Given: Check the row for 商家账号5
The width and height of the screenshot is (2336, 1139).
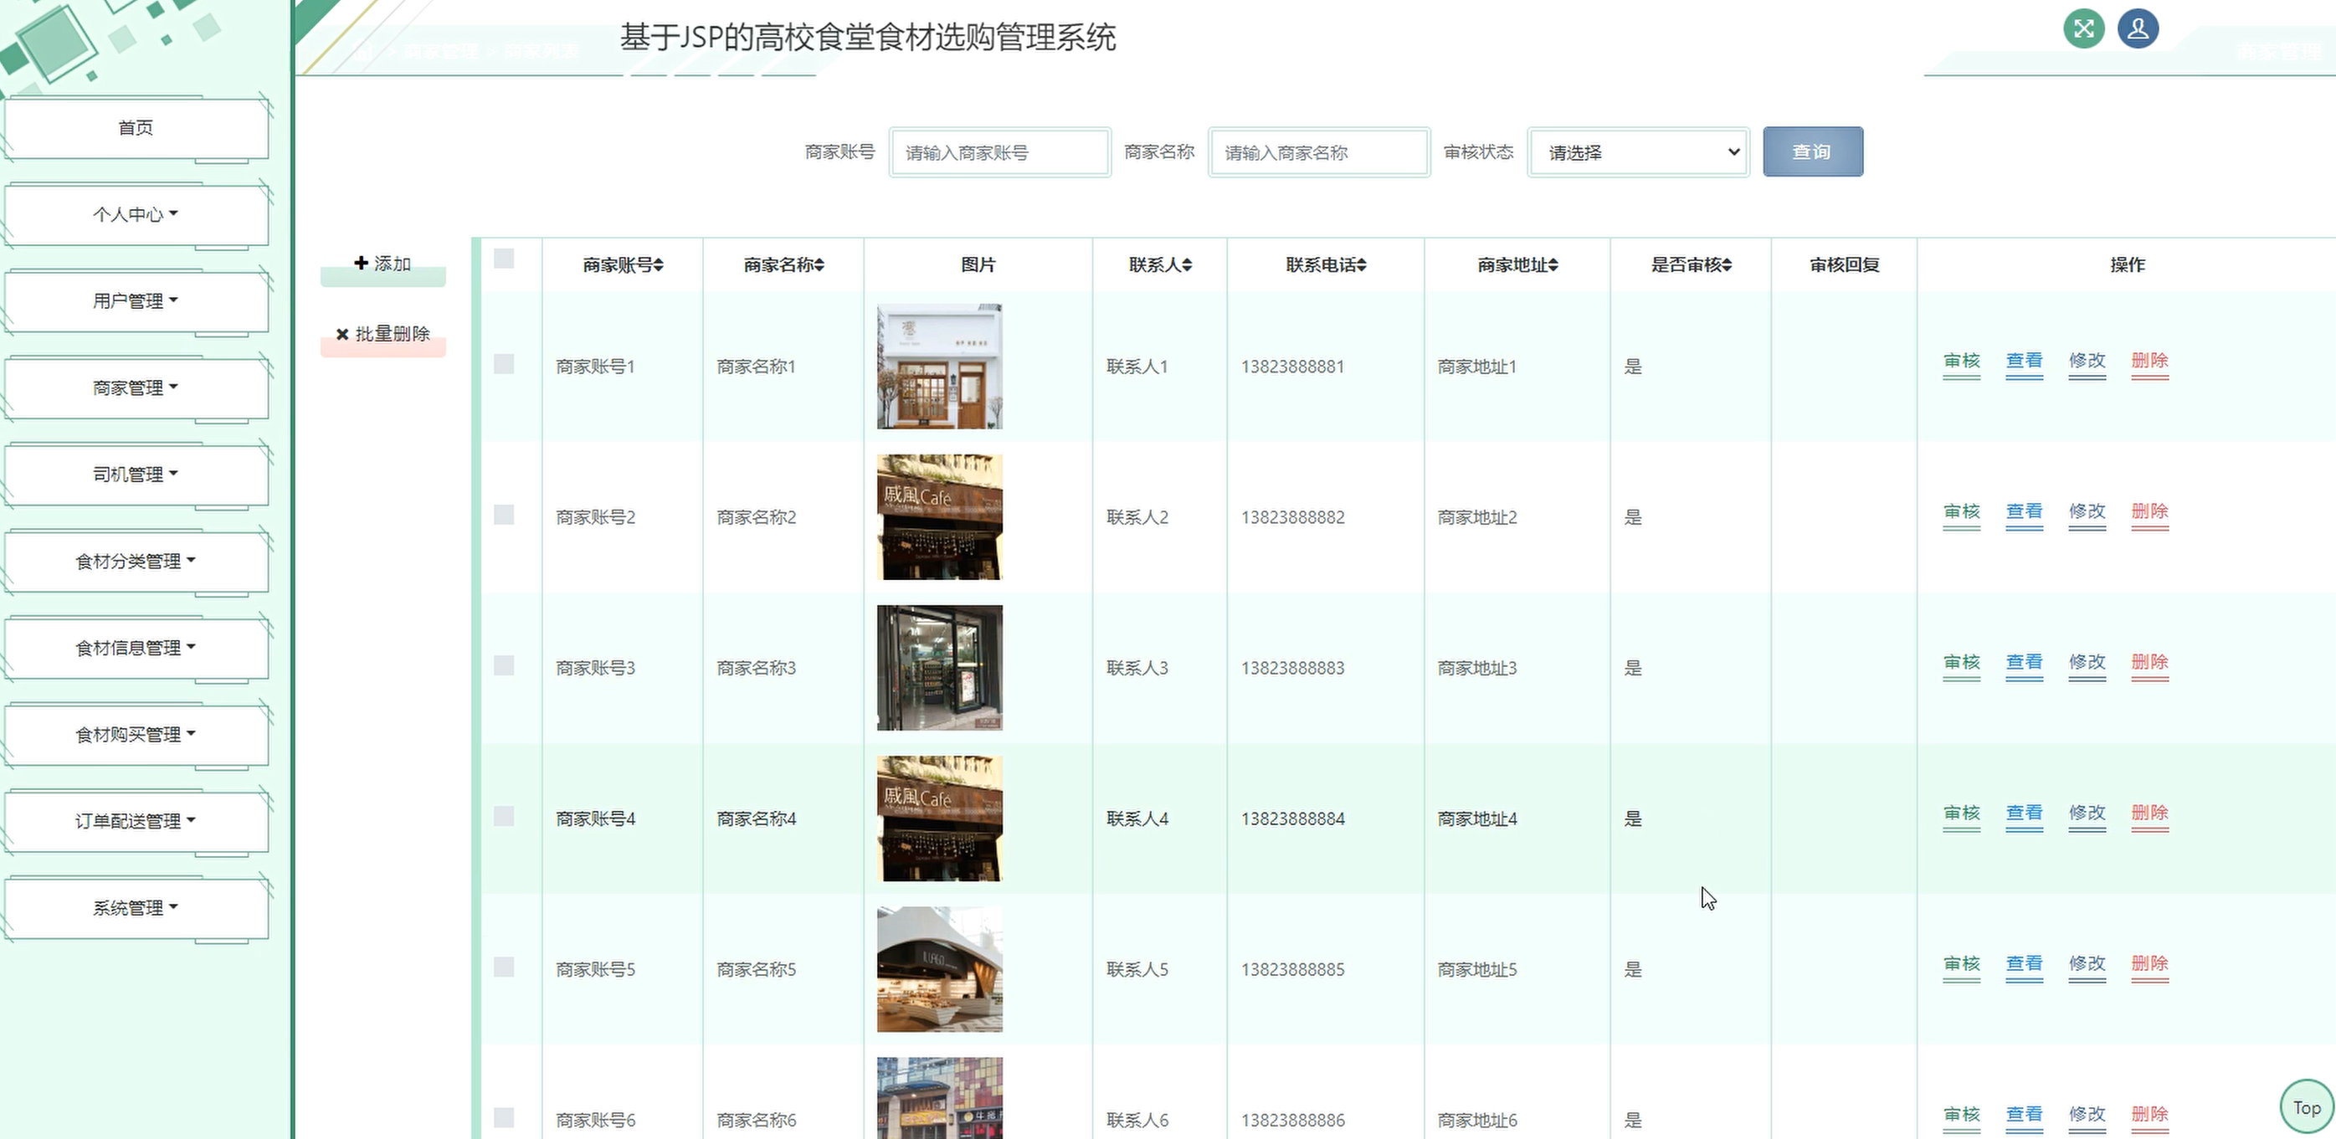Looking at the screenshot, I should [504, 967].
